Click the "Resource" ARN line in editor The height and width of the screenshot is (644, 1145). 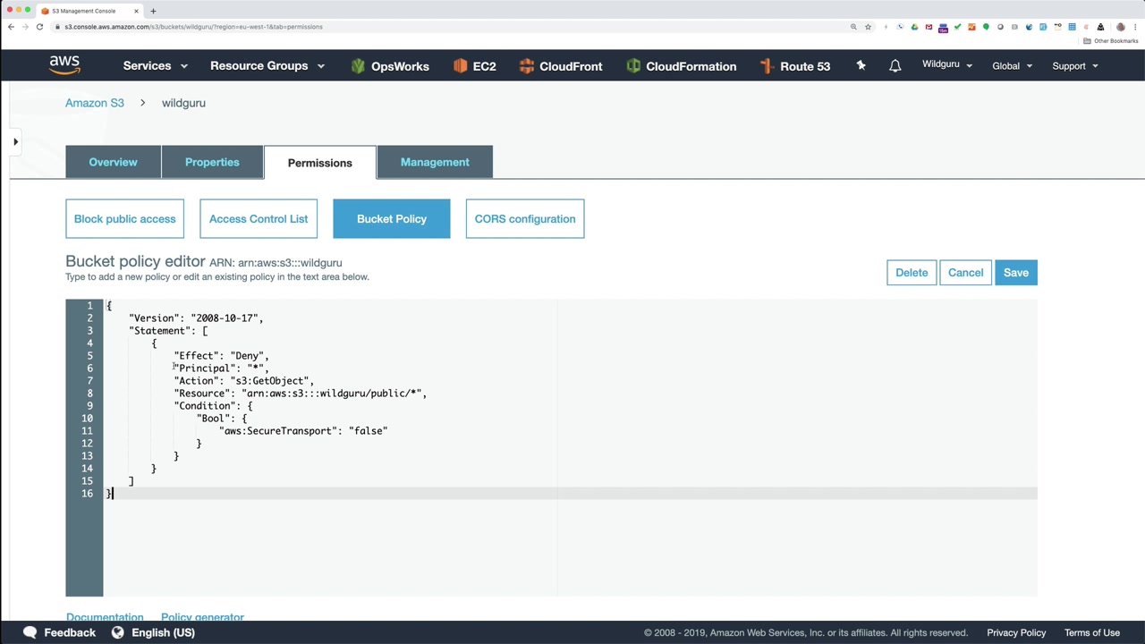coord(301,394)
